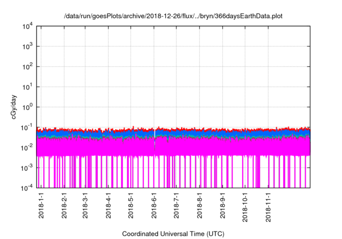This screenshot has height=239, width=342.
Task: Select the 2018-6-1 date tick label
Action: (154, 206)
